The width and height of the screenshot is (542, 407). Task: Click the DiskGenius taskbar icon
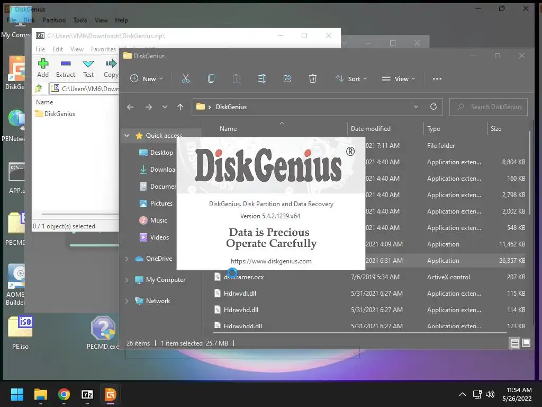pos(110,394)
